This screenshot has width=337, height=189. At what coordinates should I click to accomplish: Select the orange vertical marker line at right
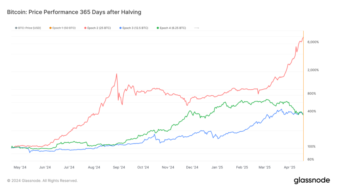point(303,96)
